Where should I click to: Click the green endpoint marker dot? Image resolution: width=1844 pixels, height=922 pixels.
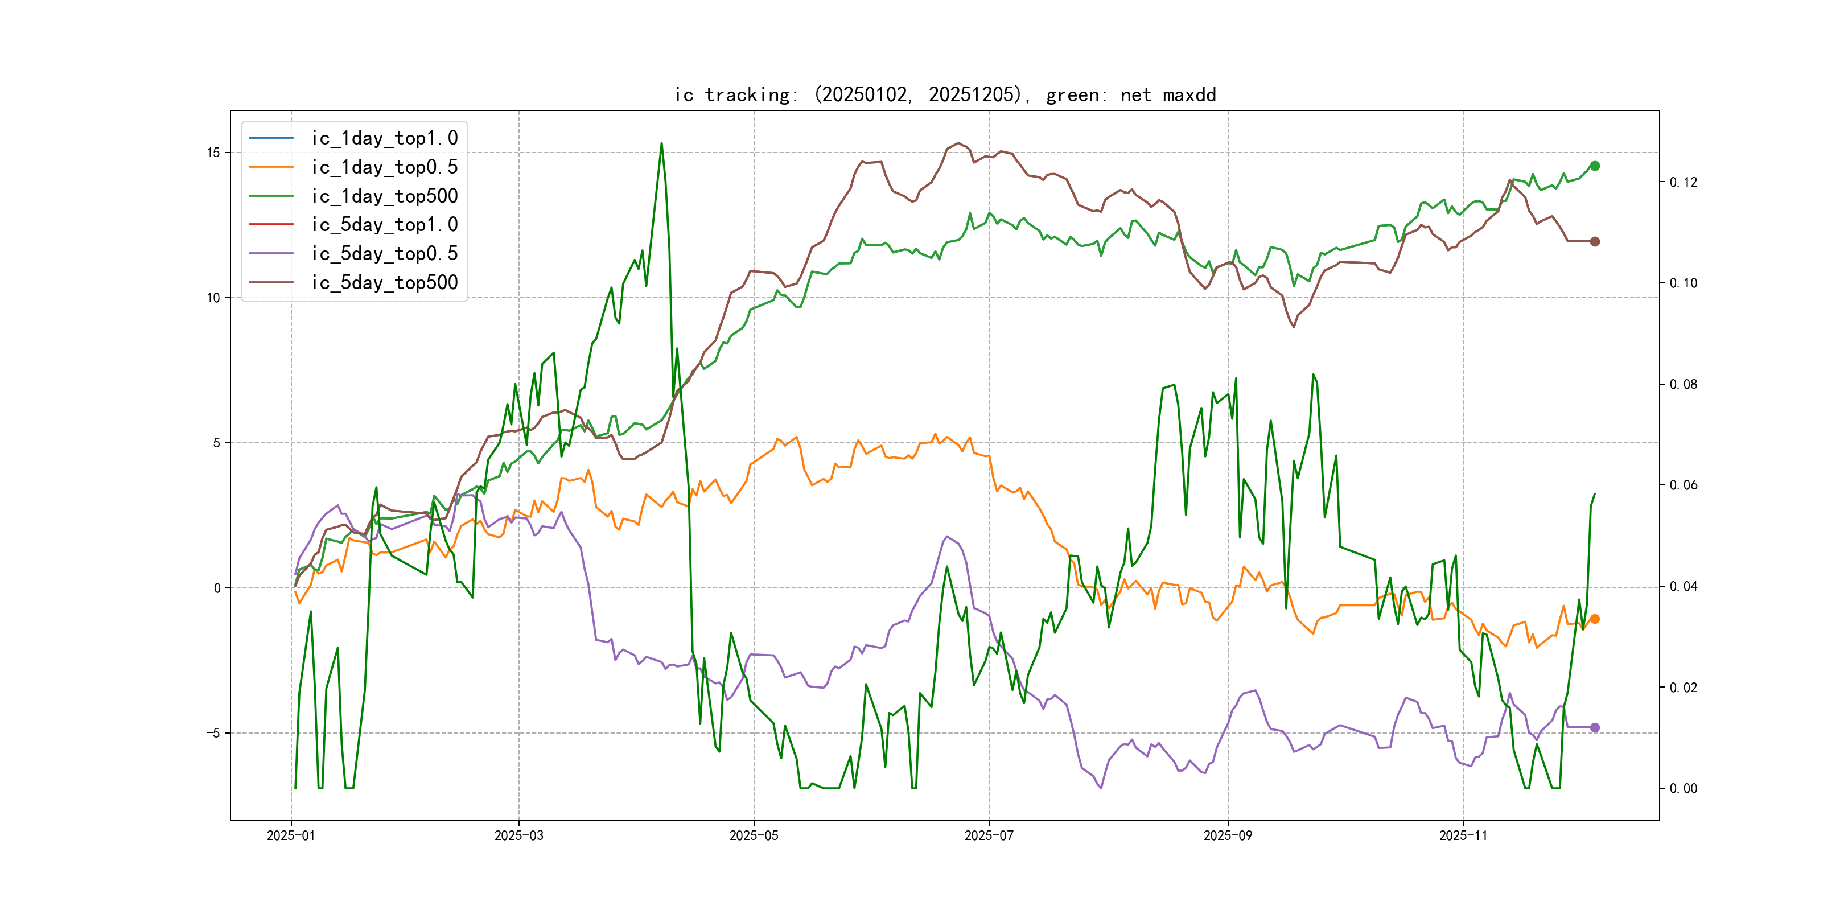tap(1594, 166)
